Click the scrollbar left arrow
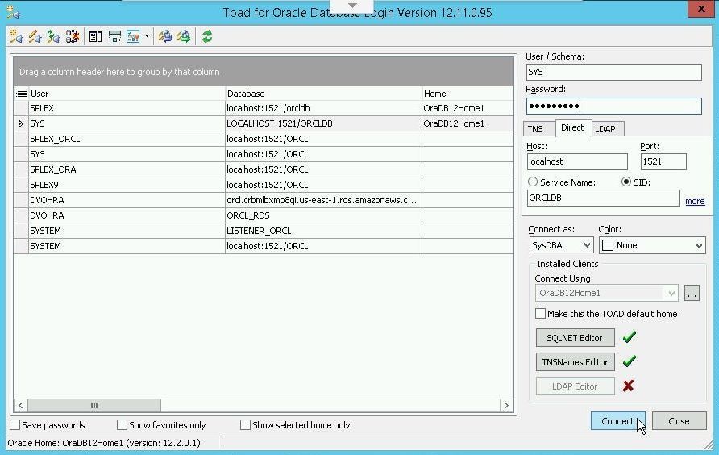The width and height of the screenshot is (719, 455). click(21, 405)
